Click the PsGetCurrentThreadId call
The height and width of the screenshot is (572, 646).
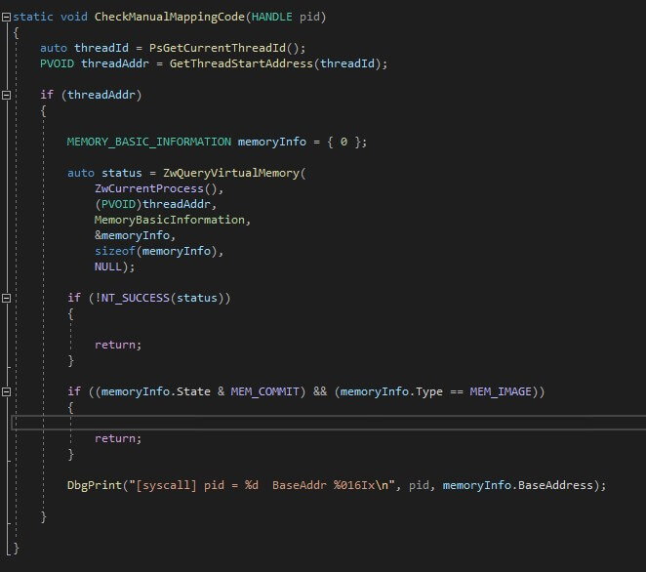217,48
